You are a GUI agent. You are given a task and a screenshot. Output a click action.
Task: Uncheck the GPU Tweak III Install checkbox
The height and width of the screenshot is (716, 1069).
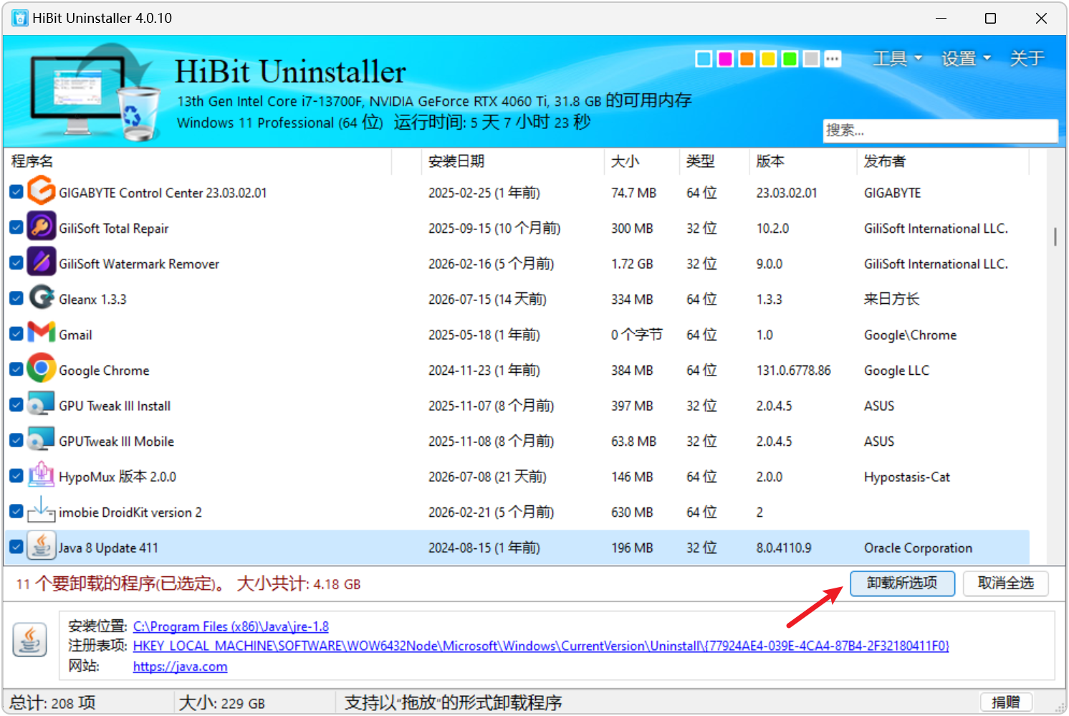(x=16, y=405)
